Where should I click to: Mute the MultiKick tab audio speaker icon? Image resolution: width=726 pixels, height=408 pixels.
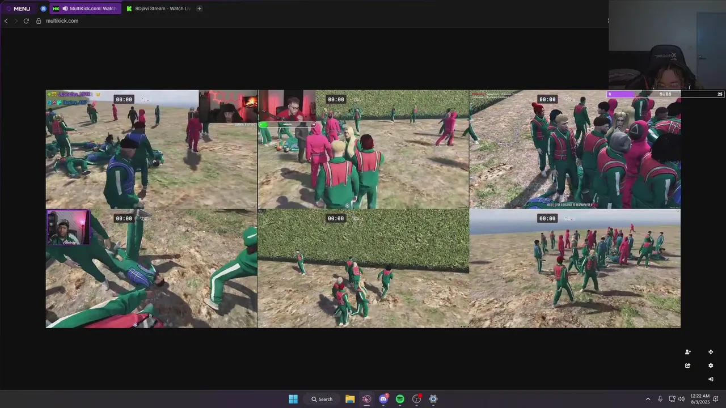pos(65,8)
